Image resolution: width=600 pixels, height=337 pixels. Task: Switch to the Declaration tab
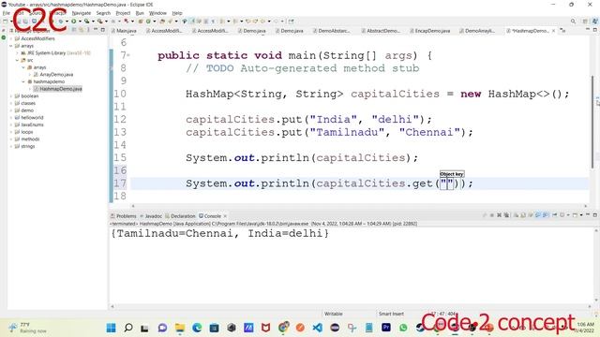(x=180, y=216)
